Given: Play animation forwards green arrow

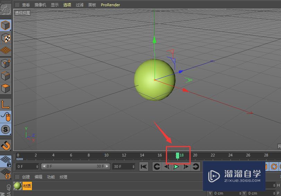Looking at the screenshot, I should 176,167.
